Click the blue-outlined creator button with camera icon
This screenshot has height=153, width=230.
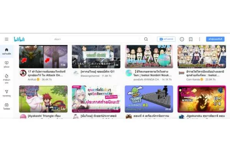[166, 39]
